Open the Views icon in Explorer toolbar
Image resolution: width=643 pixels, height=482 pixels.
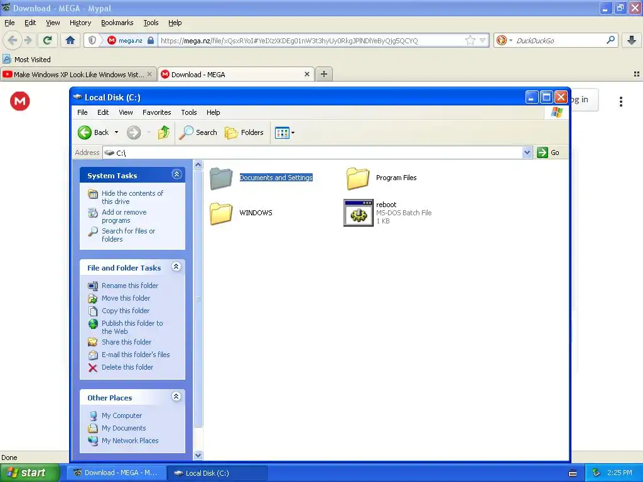[282, 133]
